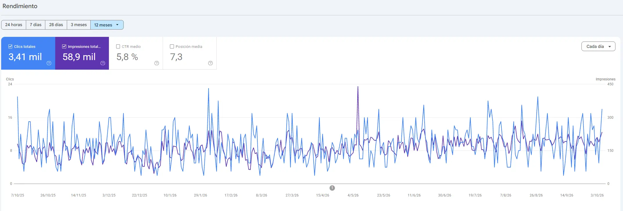The width and height of the screenshot is (623, 211).
Task: Click the 26/8/26 date label
Action: [x=536, y=195]
